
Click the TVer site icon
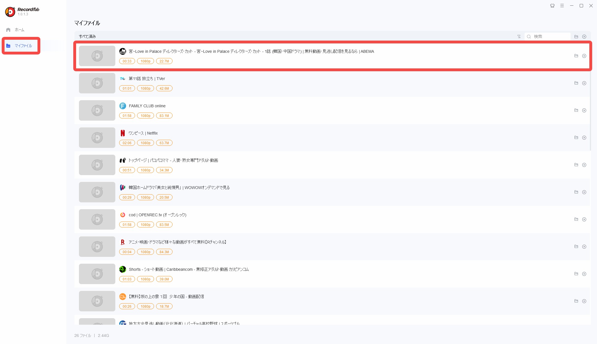click(x=123, y=79)
